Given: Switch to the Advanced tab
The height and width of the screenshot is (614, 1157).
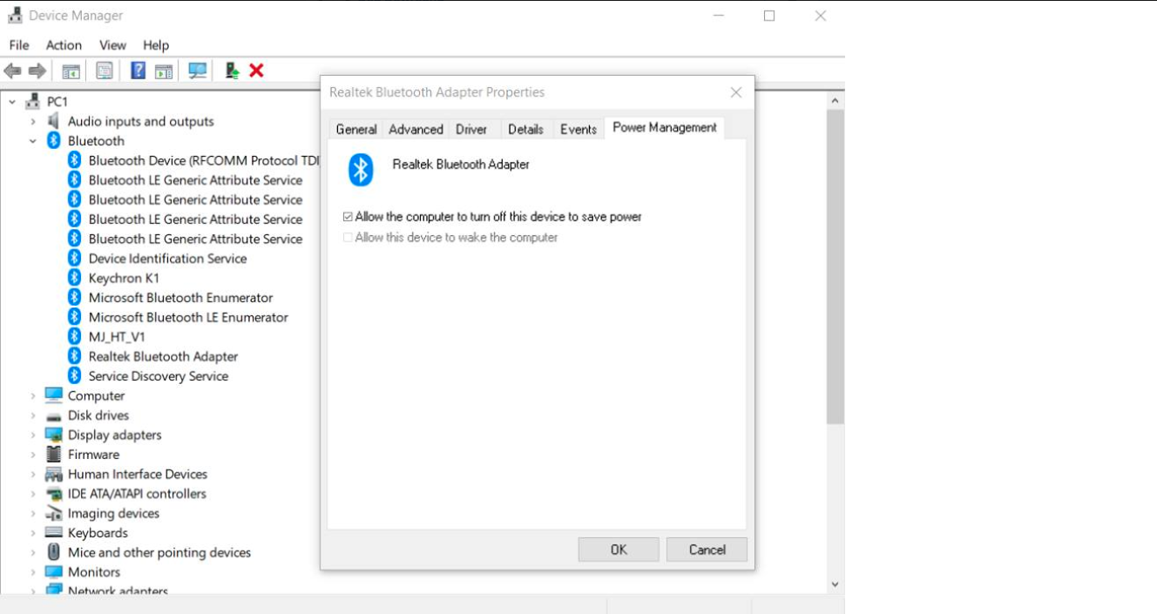Looking at the screenshot, I should point(416,129).
